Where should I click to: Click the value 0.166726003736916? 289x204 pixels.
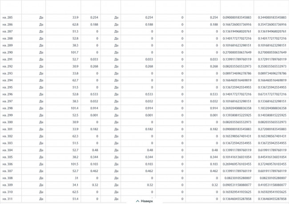point(237,24)
